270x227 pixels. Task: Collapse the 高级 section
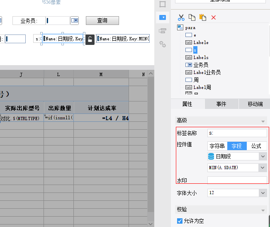(263, 121)
